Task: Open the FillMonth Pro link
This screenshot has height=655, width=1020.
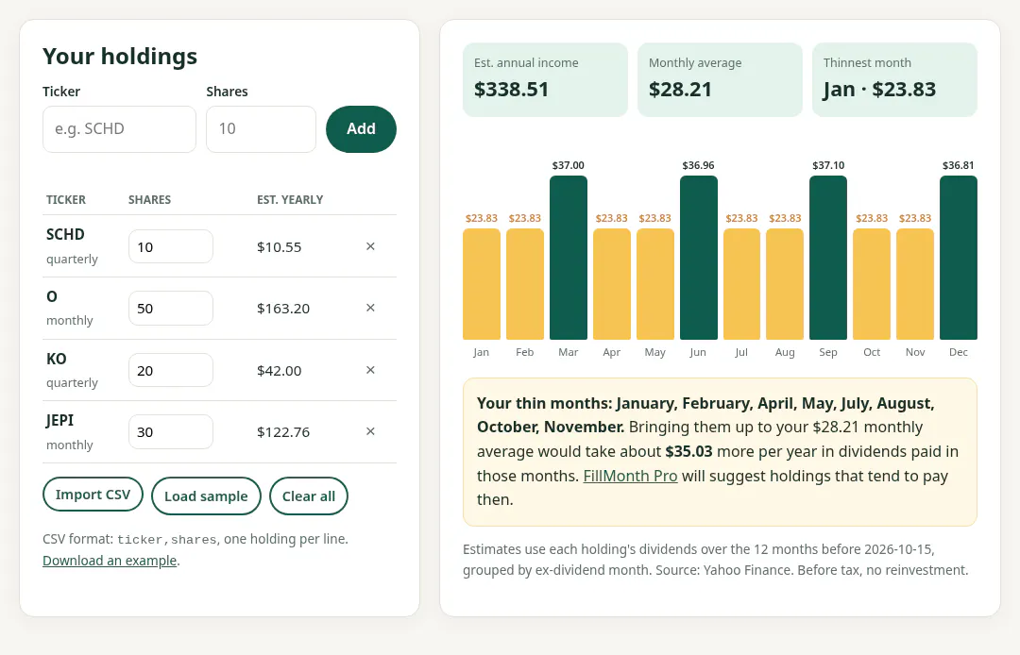Action: [630, 476]
